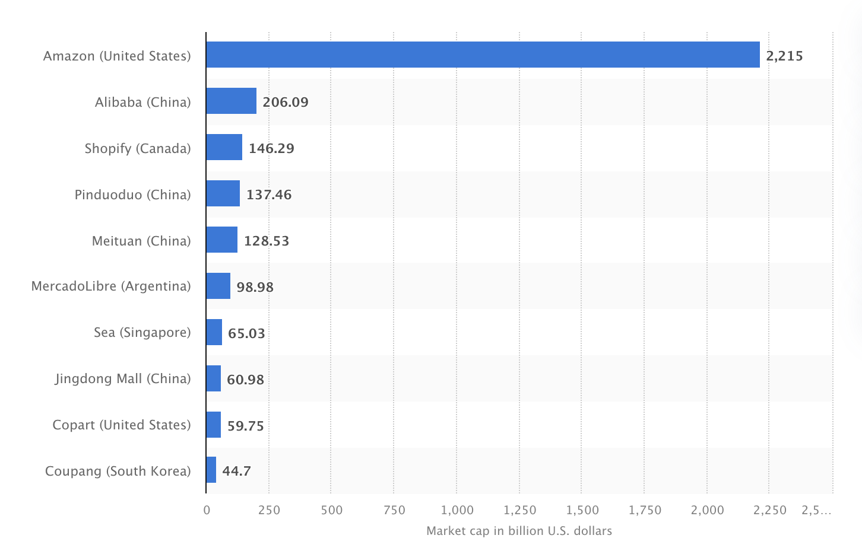Click the 'Sea (Singapore)' label
This screenshot has height=548, width=862.
[142, 332]
